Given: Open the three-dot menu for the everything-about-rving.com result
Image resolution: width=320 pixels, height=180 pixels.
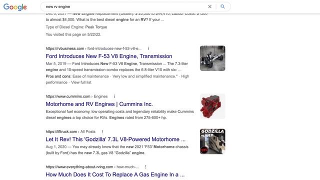Looking at the screenshot, I should click(x=145, y=166).
